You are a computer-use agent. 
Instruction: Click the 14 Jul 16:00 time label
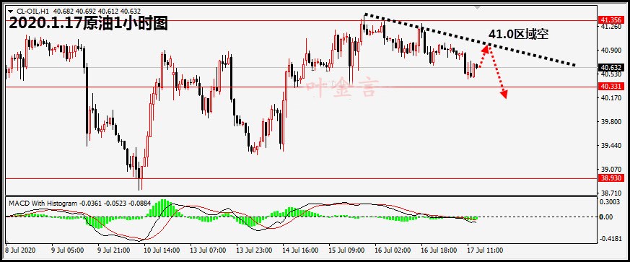click(299, 250)
